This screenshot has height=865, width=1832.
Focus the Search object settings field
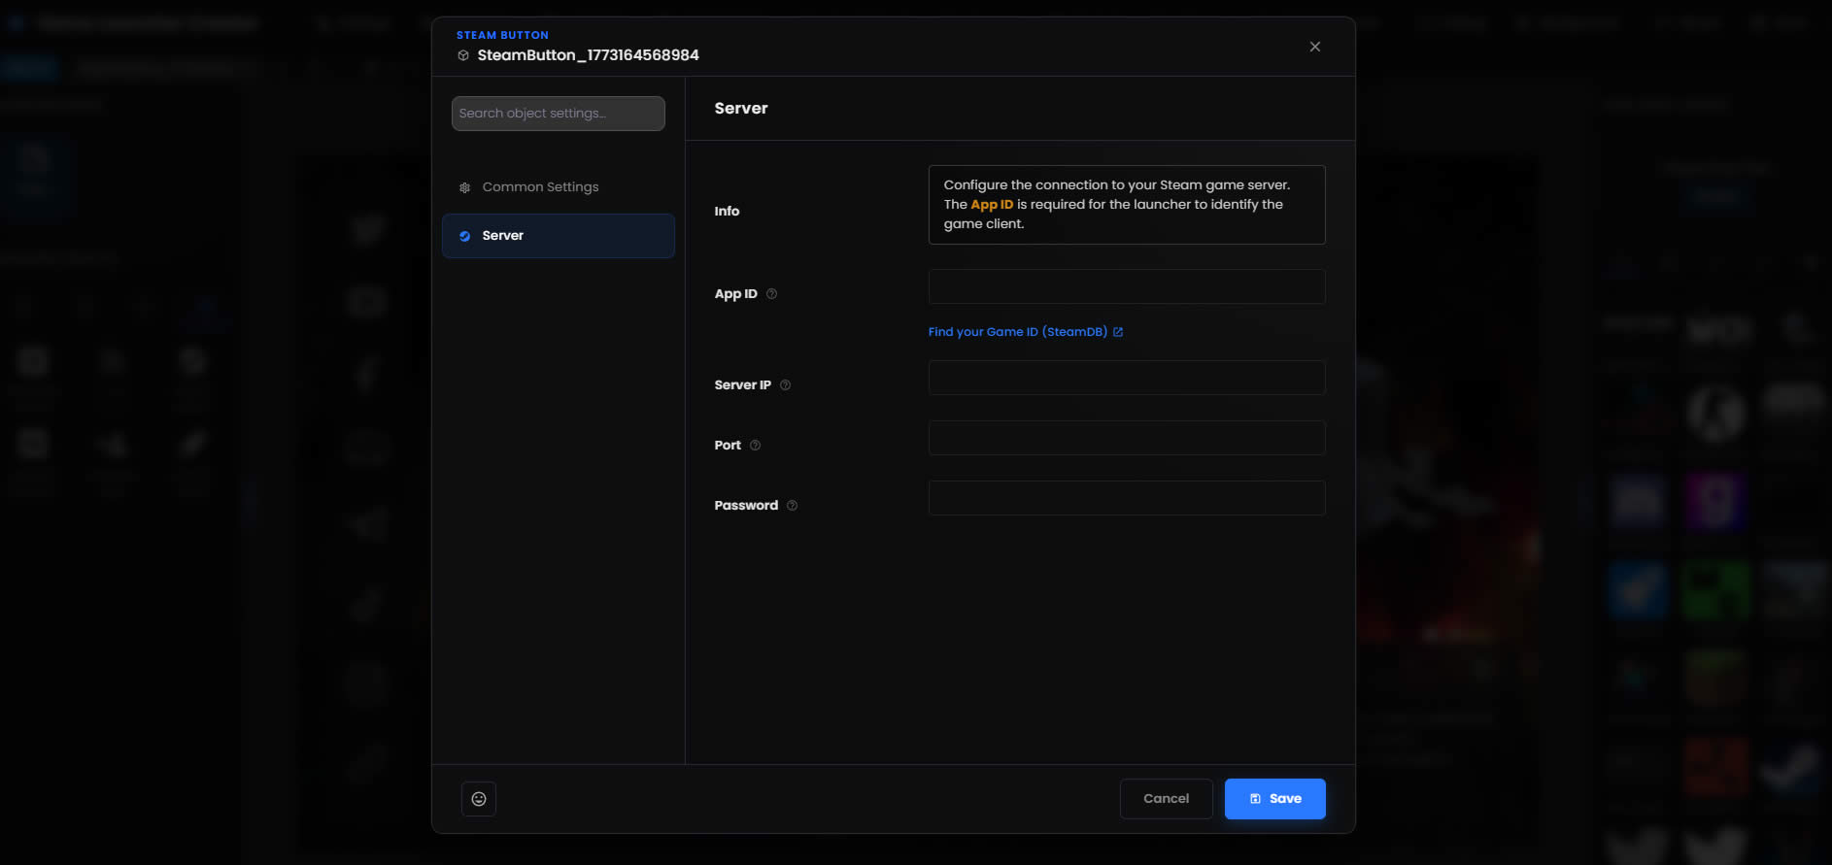(x=558, y=114)
